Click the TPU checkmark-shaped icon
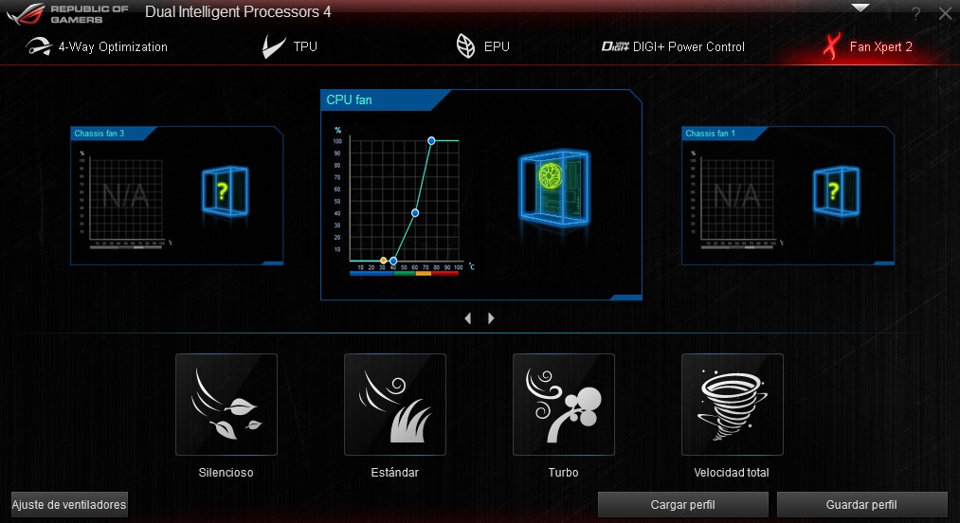This screenshot has height=523, width=960. click(x=273, y=46)
